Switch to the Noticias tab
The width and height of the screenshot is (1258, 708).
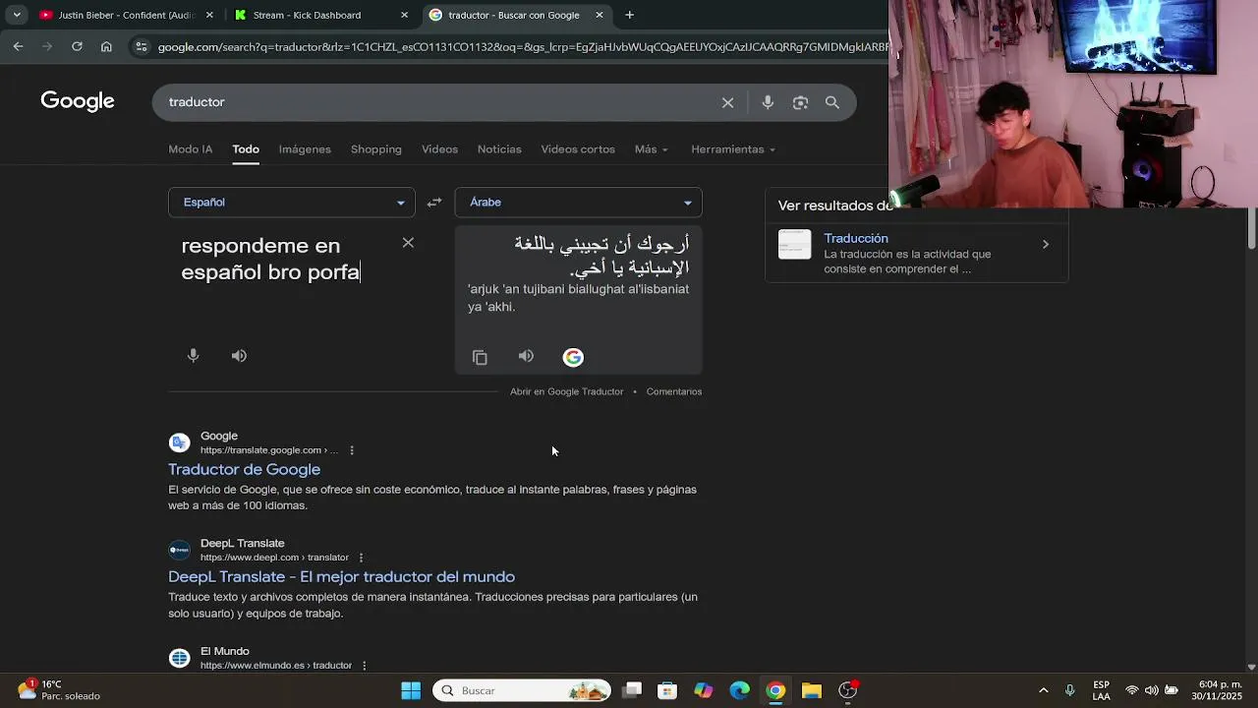coord(499,149)
